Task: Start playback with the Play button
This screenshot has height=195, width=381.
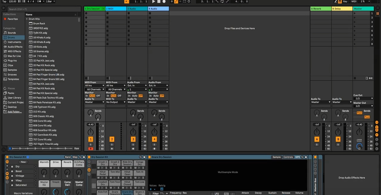Action: 154,1
